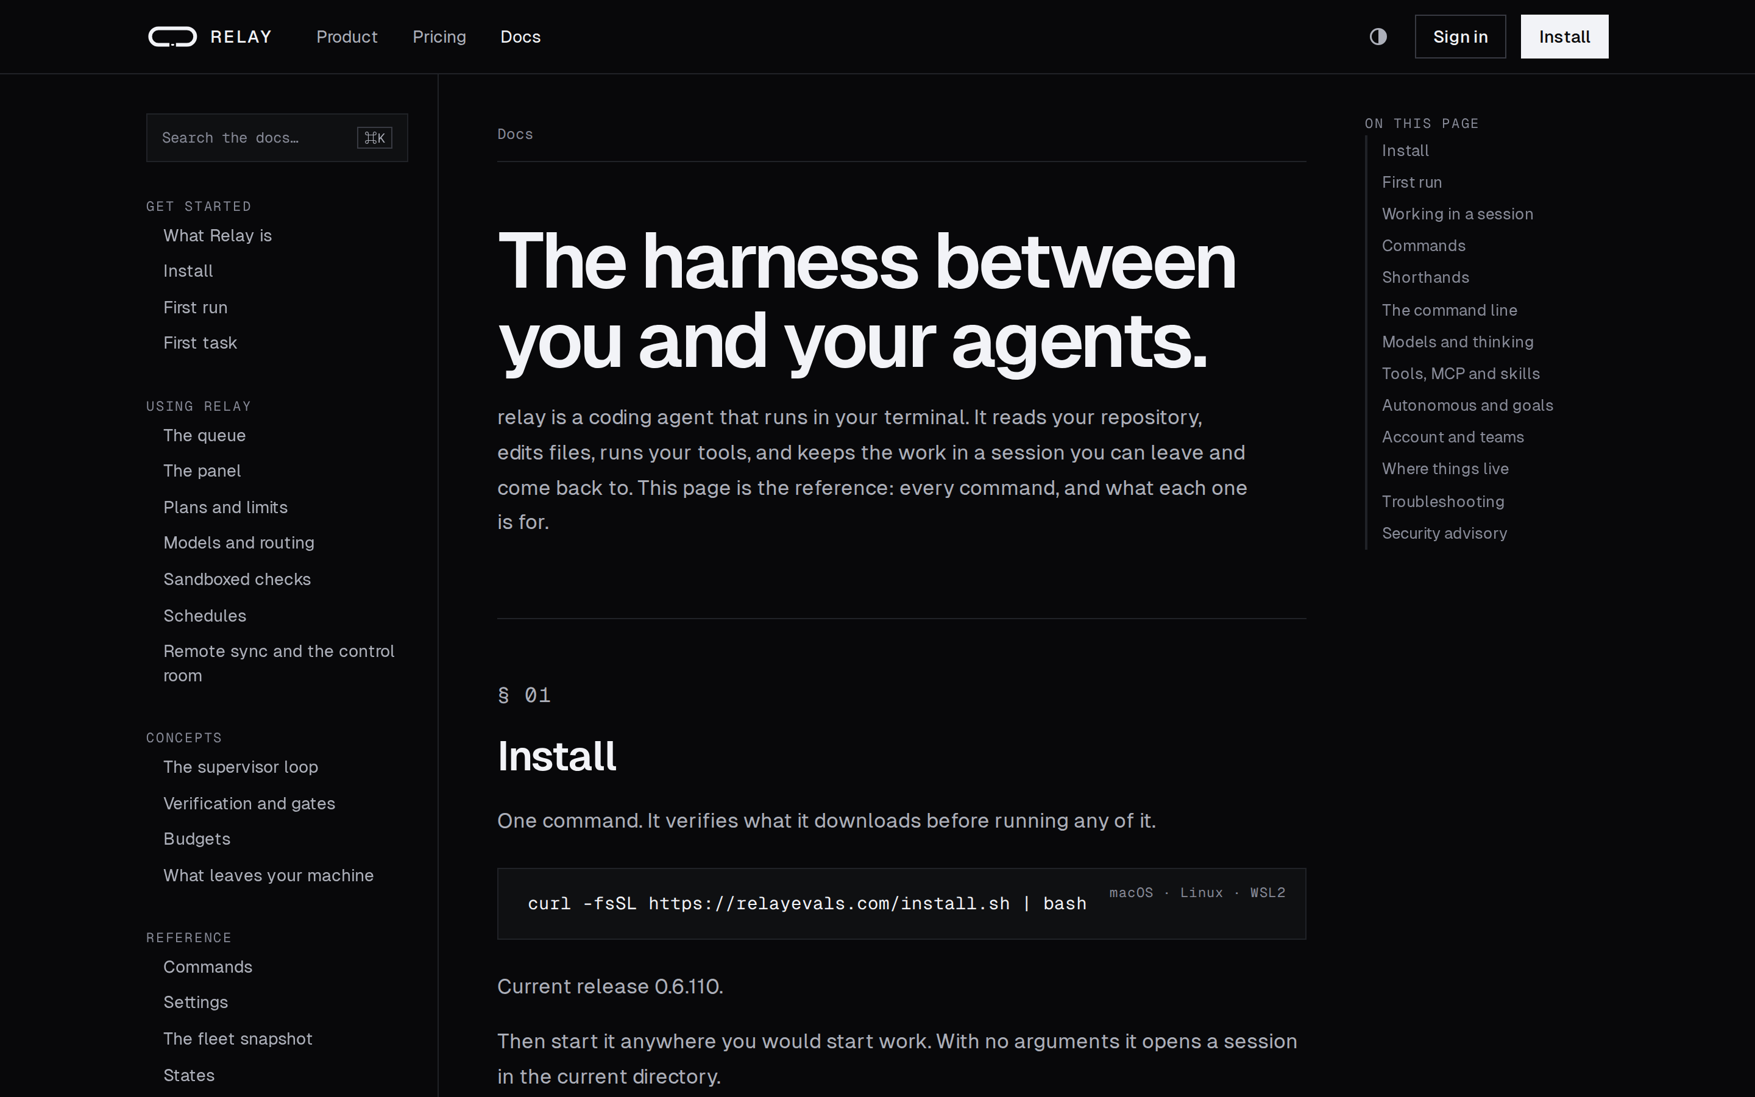Open Sandboxed checks page
The width and height of the screenshot is (1755, 1097).
pyautogui.click(x=237, y=579)
